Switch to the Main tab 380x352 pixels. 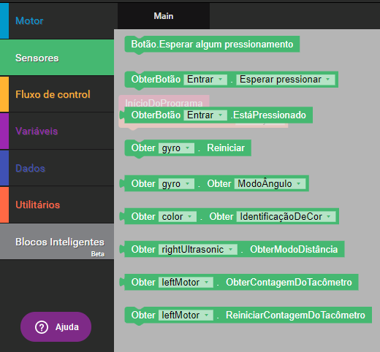pyautogui.click(x=164, y=16)
